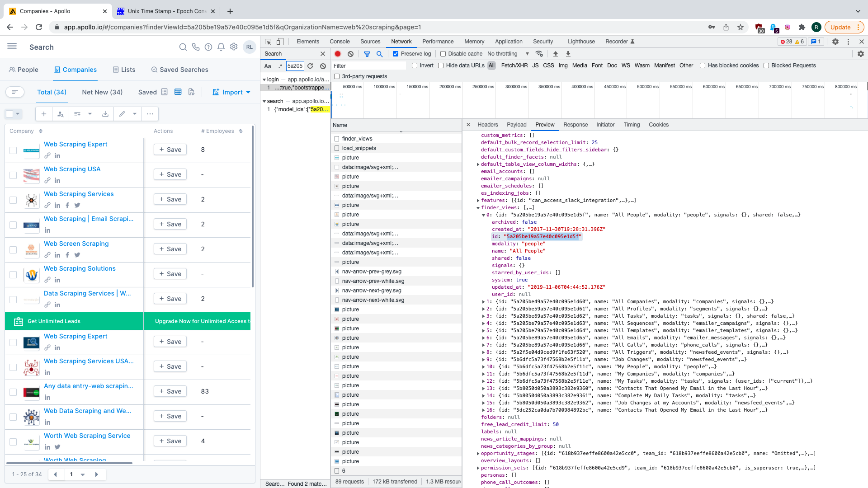
Task: Open Web Screen Scraping company link
Action: click(x=76, y=244)
